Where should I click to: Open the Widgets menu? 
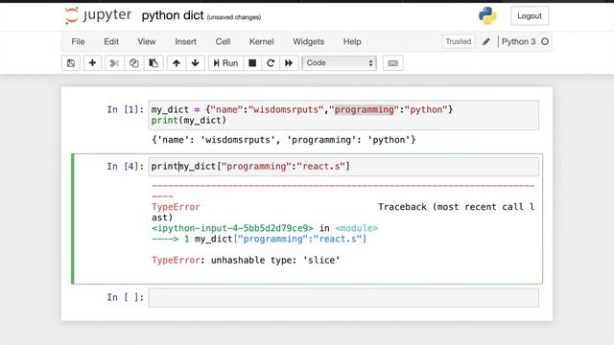tap(309, 41)
